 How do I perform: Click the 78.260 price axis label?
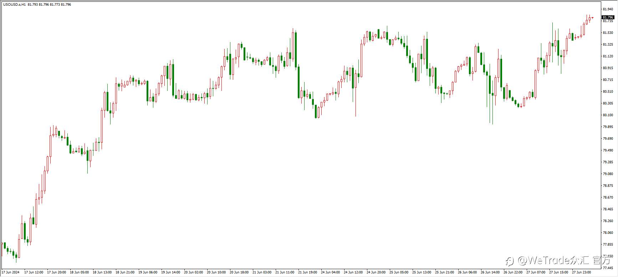(x=608, y=221)
